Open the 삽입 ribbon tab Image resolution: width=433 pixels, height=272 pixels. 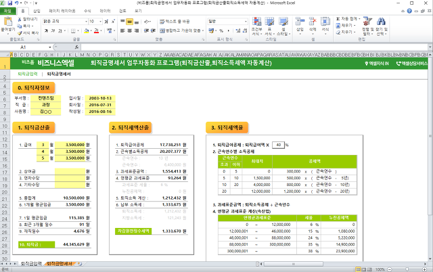click(37, 11)
